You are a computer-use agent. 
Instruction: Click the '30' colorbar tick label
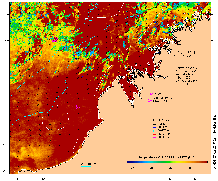click(x=190, y=168)
